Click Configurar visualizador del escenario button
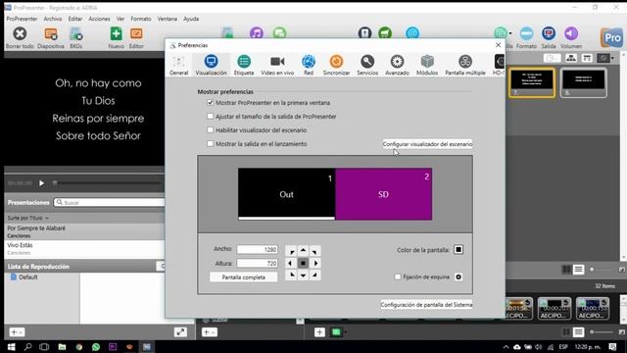This screenshot has width=627, height=353. [427, 144]
